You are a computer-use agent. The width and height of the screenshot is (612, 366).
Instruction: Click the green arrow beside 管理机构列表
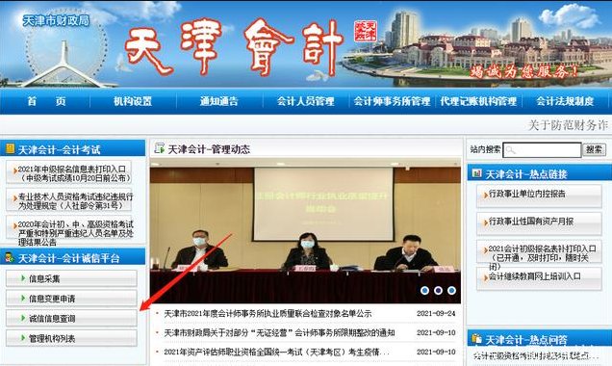(23, 338)
